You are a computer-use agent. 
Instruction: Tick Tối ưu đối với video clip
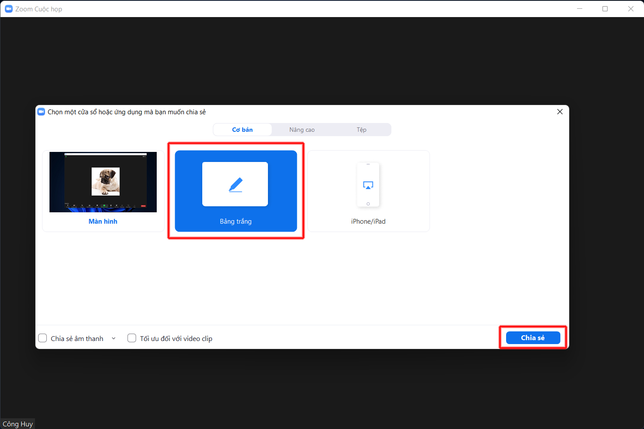coord(132,338)
